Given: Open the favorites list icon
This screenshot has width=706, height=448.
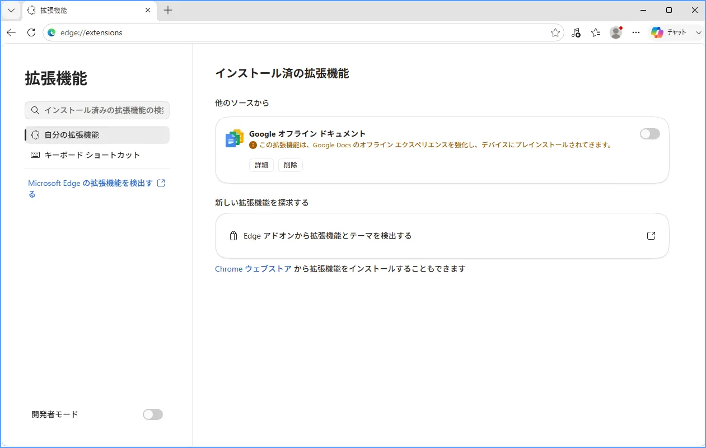Looking at the screenshot, I should (596, 32).
